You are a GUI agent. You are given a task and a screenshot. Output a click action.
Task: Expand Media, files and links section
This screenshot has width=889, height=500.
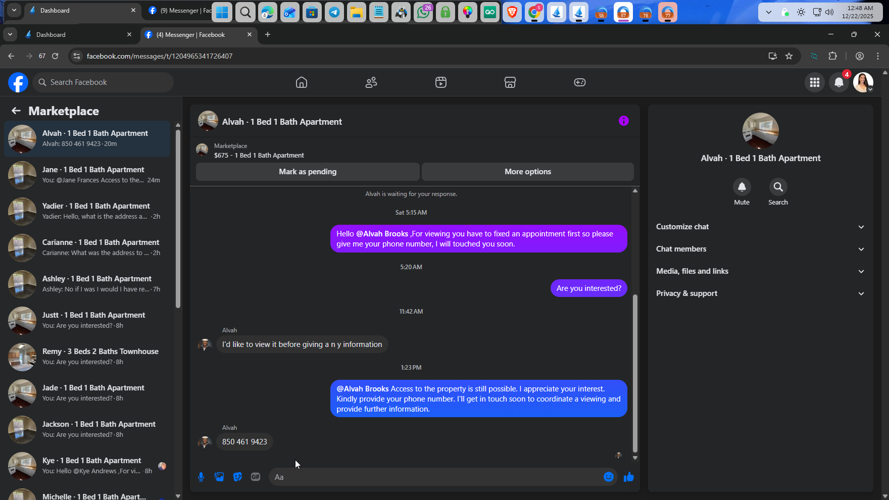pos(761,271)
